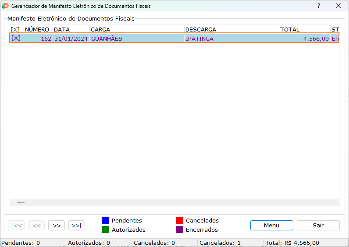Toggle the [X] select-all column header
The height and width of the screenshot is (247, 349).
15,30
